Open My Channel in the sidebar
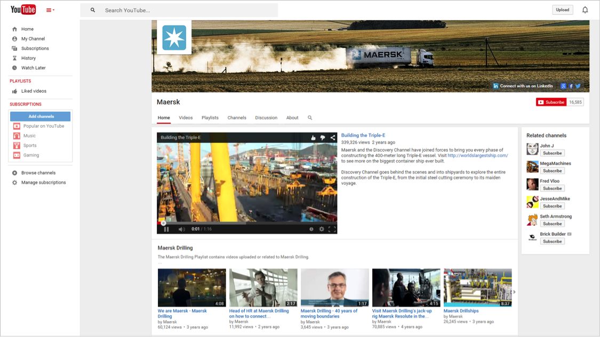 click(x=33, y=38)
